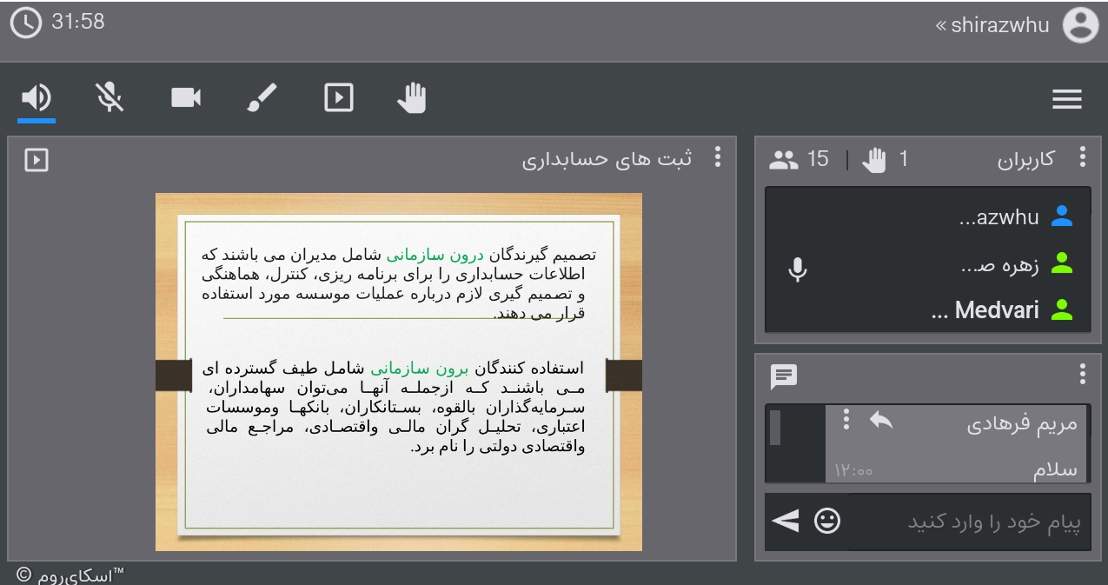Click the user count people icon
Image resolution: width=1108 pixels, height=585 pixels.
pyautogui.click(x=784, y=160)
